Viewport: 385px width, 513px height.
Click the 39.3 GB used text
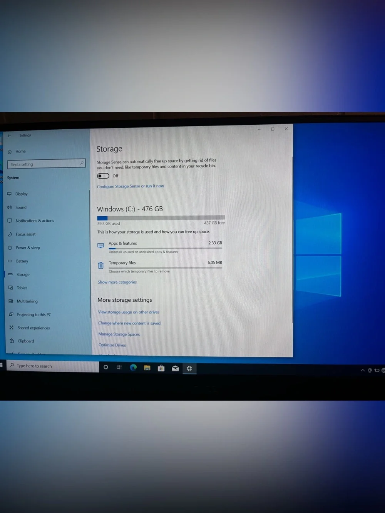[x=109, y=223]
